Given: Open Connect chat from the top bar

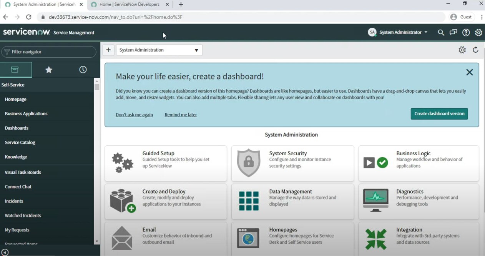Looking at the screenshot, I should (x=453, y=32).
